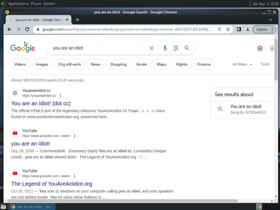Start voice search with microphone icon
This screenshot has width=280, height=210.
[165, 48]
